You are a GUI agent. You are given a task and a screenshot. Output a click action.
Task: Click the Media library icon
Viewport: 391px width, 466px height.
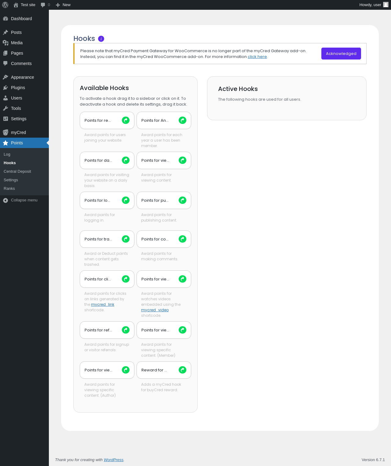(x=5, y=43)
